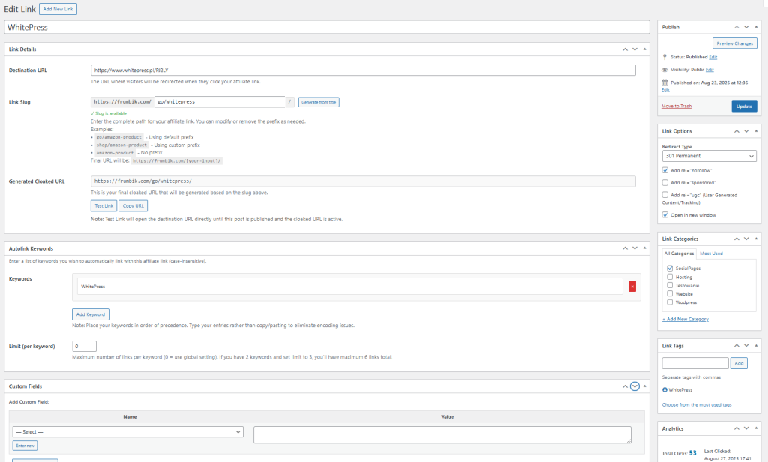The width and height of the screenshot is (768, 462).
Task: Move the Link Details panel up
Action: pos(625,49)
